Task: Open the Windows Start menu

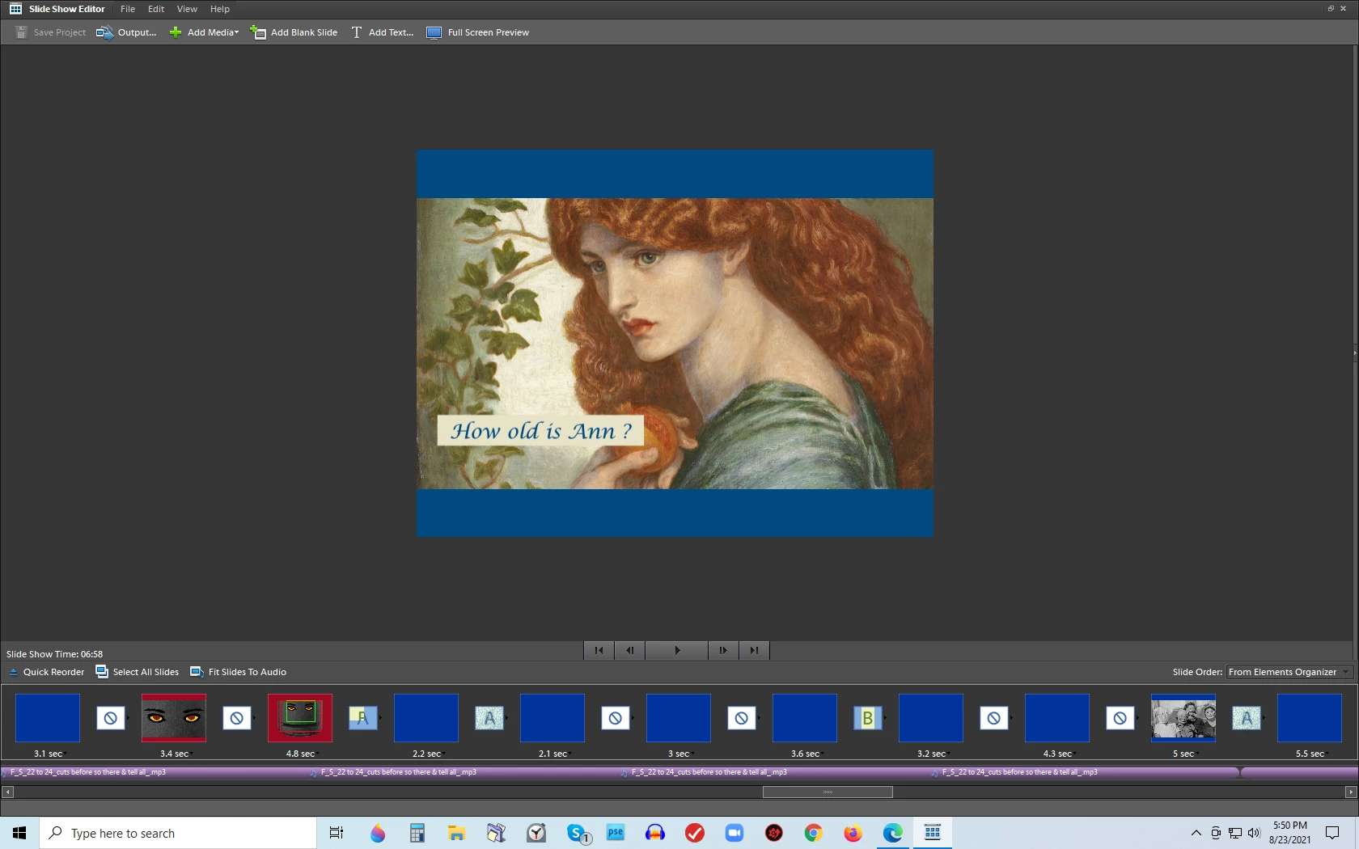Action: pyautogui.click(x=19, y=833)
